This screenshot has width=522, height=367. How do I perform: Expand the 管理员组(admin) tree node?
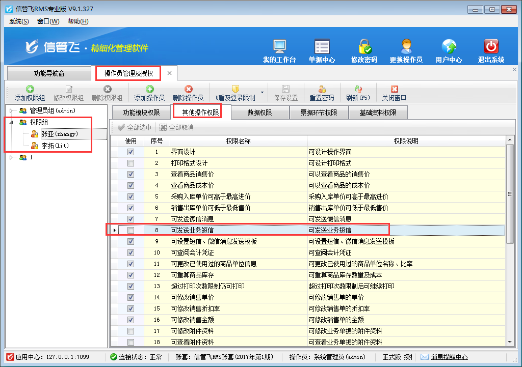[x=12, y=110]
